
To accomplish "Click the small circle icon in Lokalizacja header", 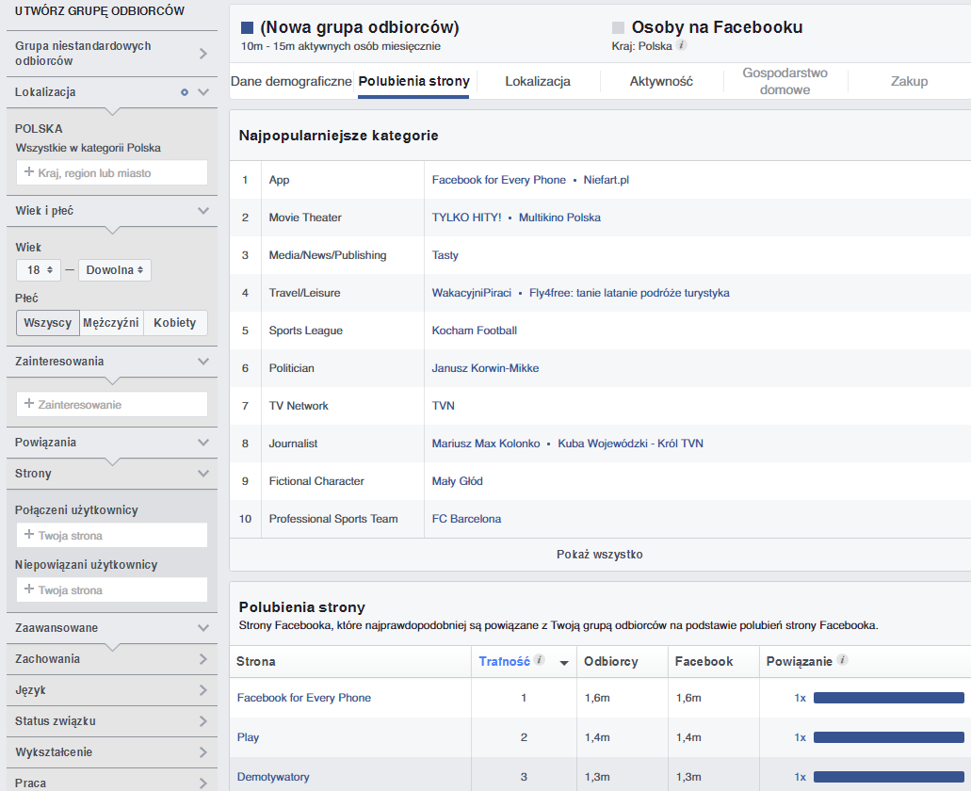I will [x=185, y=92].
